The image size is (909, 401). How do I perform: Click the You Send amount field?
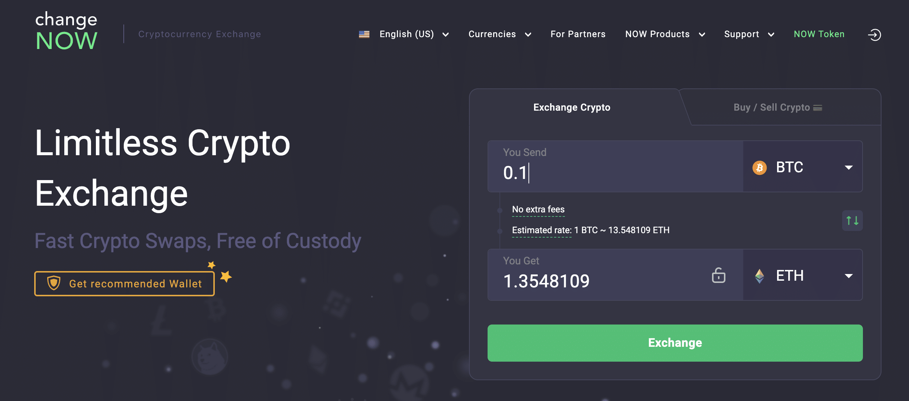tap(615, 166)
